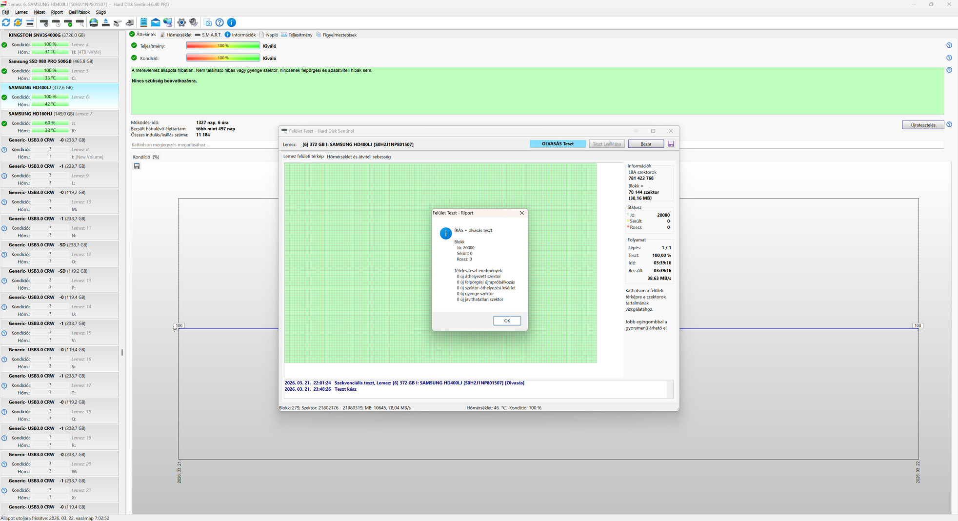
Task: Click the question mark help toolbar icon
Action: (220, 22)
